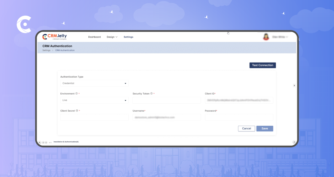This screenshot has width=334, height=177.
Task: Open the Authentication Type dropdown
Action: click(94, 83)
